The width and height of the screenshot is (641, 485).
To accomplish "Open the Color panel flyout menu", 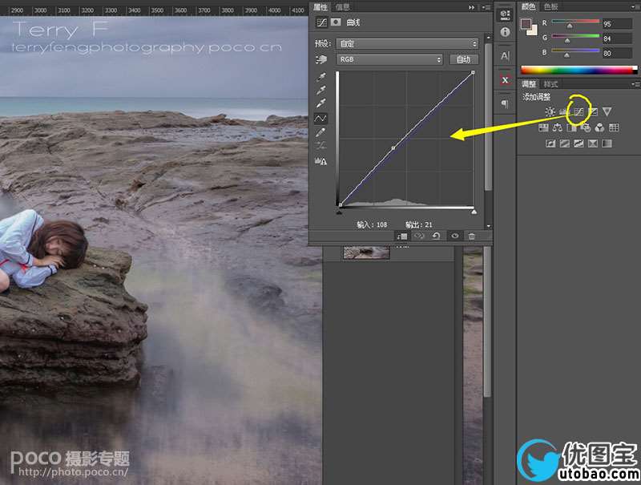I will pos(635,7).
